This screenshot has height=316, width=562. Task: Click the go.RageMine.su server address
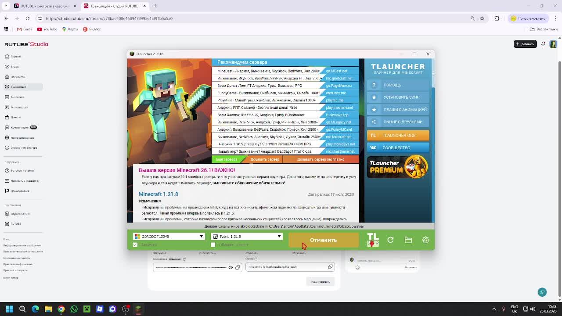pos(339,86)
